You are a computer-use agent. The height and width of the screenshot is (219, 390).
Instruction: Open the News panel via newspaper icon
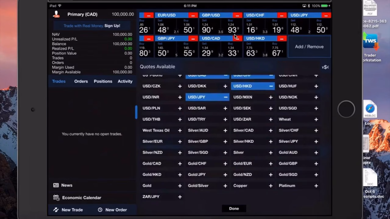click(x=56, y=185)
